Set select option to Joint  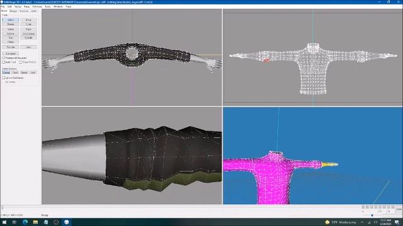[x=33, y=73]
